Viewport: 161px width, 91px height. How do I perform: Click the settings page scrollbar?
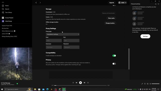coord(129,59)
